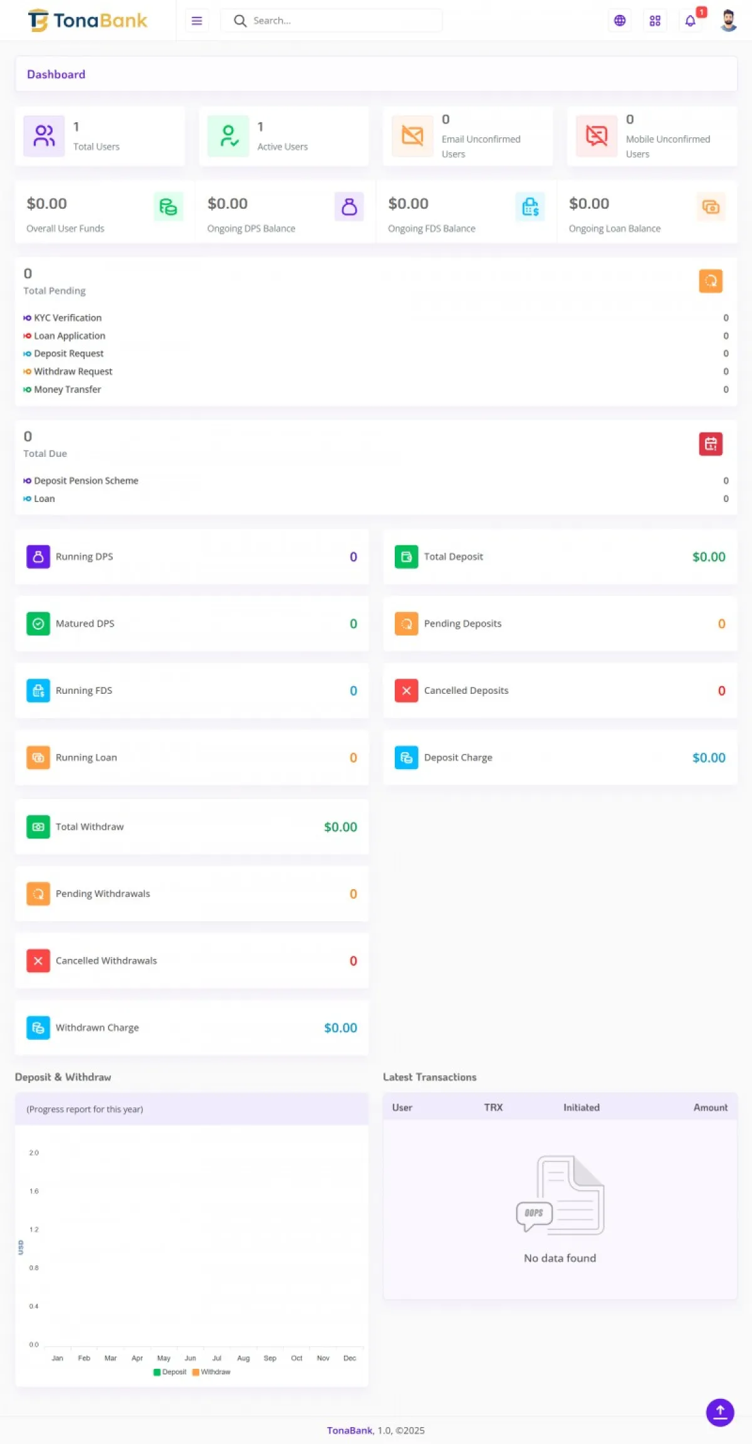Click the Total Withdraw $0.00 value
The image size is (752, 1444).
coord(340,827)
